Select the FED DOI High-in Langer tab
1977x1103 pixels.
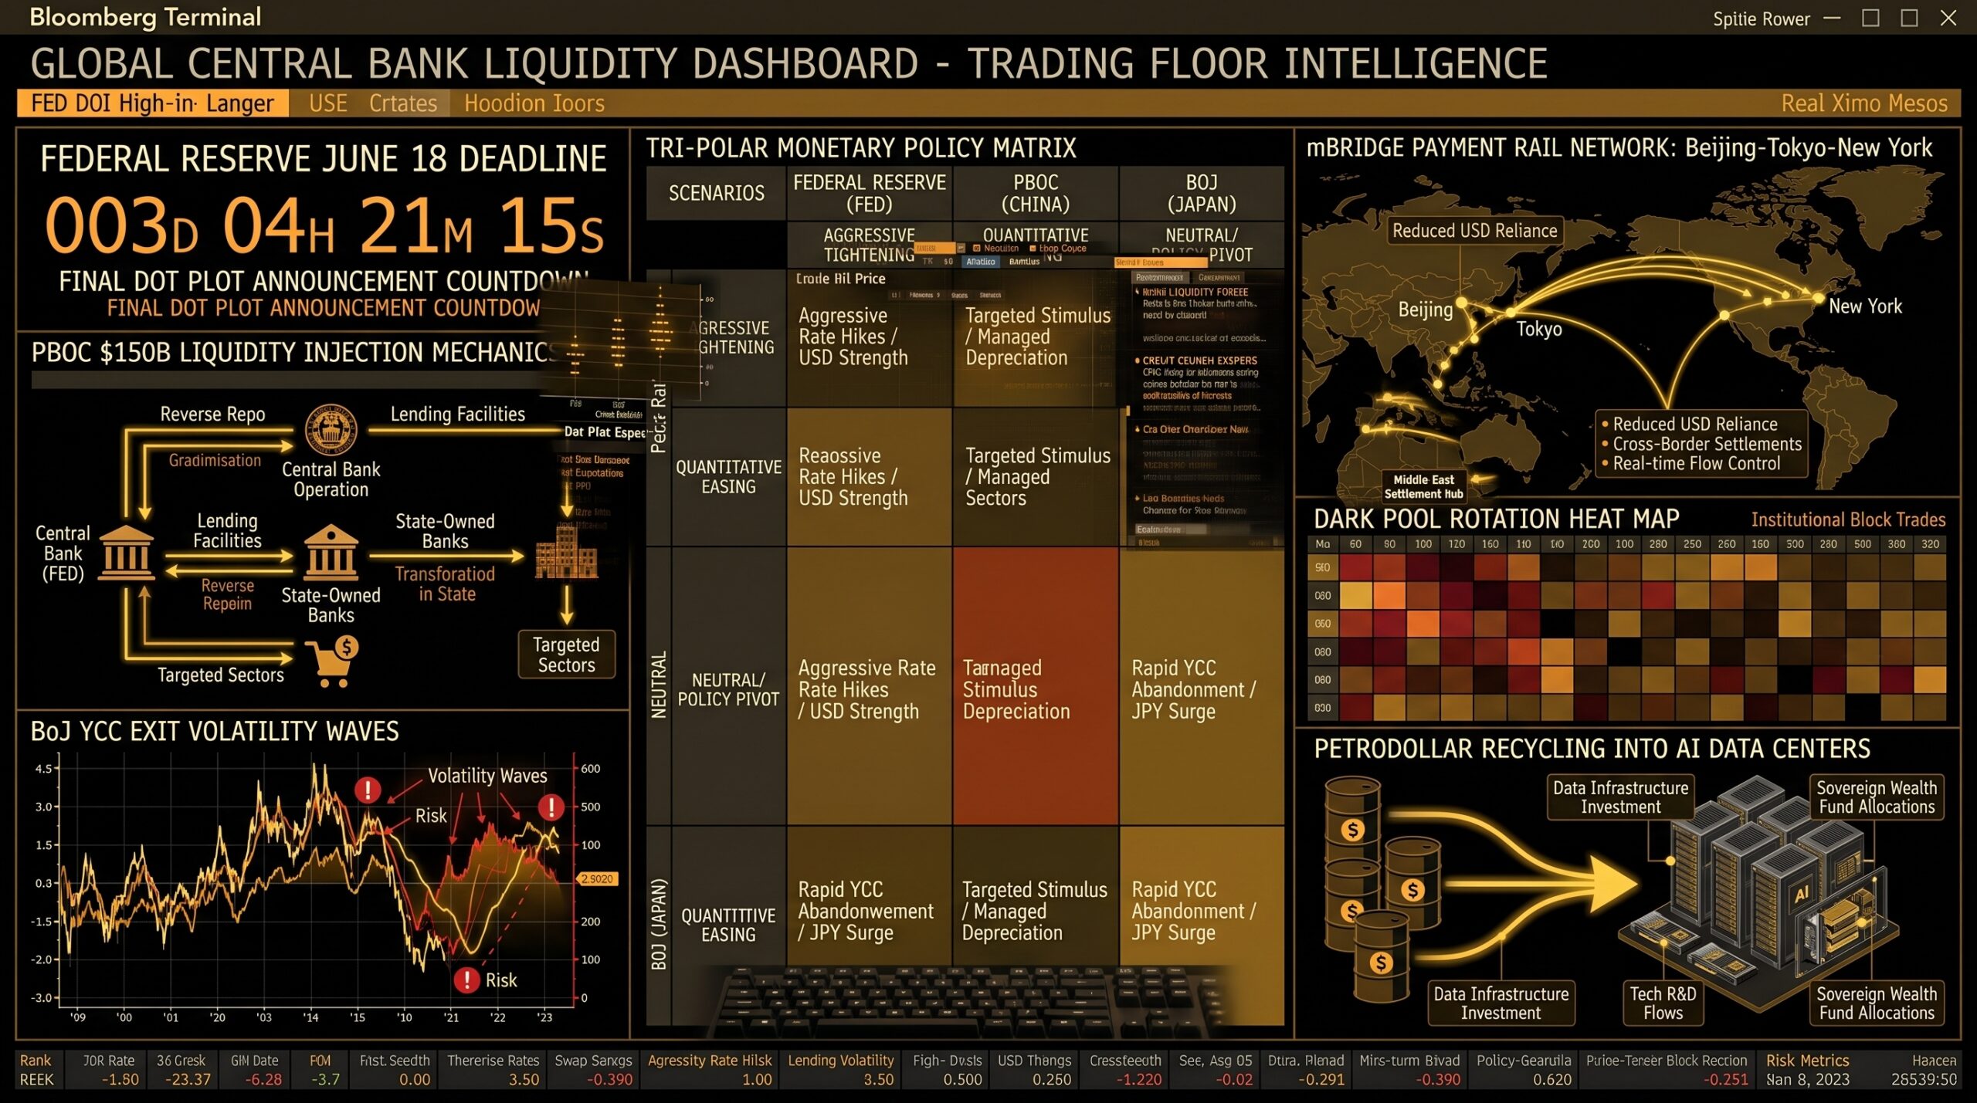point(152,103)
